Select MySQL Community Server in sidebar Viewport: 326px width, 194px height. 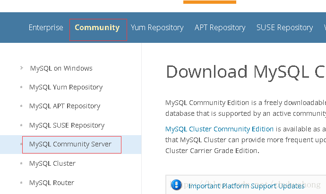point(70,144)
